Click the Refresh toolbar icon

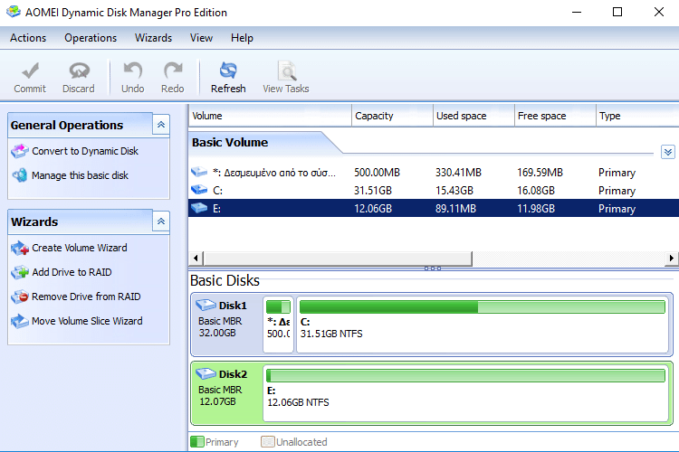coord(228,71)
